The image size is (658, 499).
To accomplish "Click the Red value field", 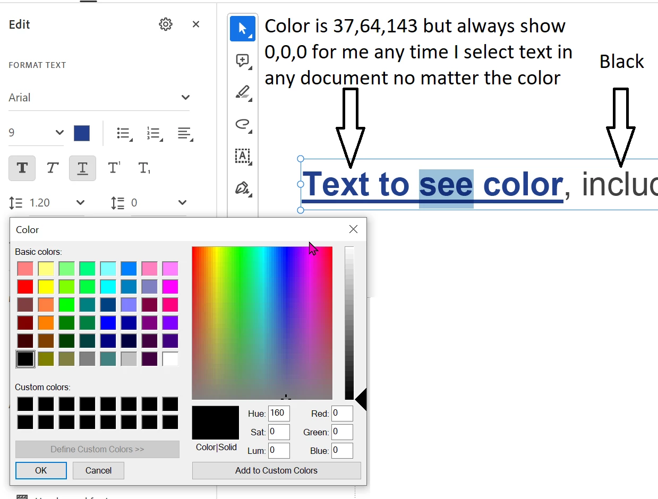I will point(342,413).
